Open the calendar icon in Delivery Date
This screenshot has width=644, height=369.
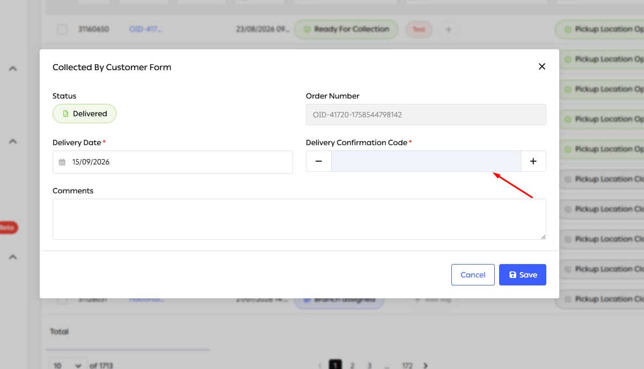point(62,162)
